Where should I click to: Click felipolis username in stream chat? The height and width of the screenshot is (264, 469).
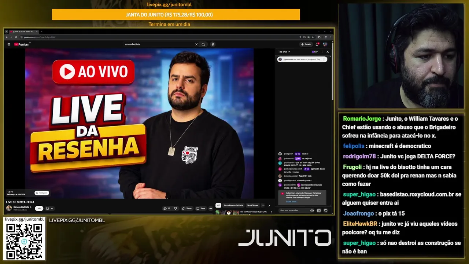click(x=354, y=146)
